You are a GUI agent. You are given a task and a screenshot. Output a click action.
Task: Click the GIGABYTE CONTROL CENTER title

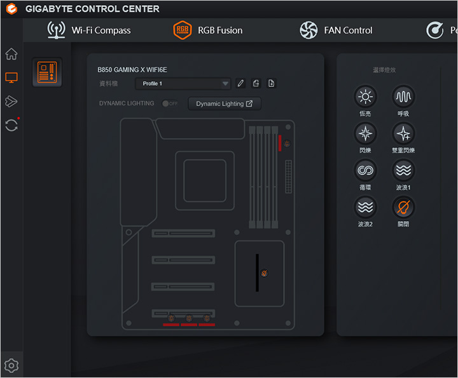pyautogui.click(x=92, y=9)
